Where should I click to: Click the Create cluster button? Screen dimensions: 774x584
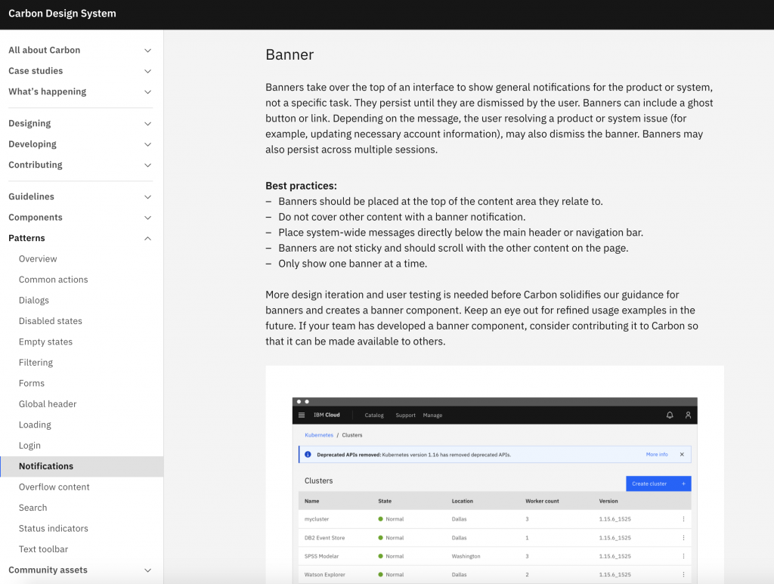coord(658,484)
